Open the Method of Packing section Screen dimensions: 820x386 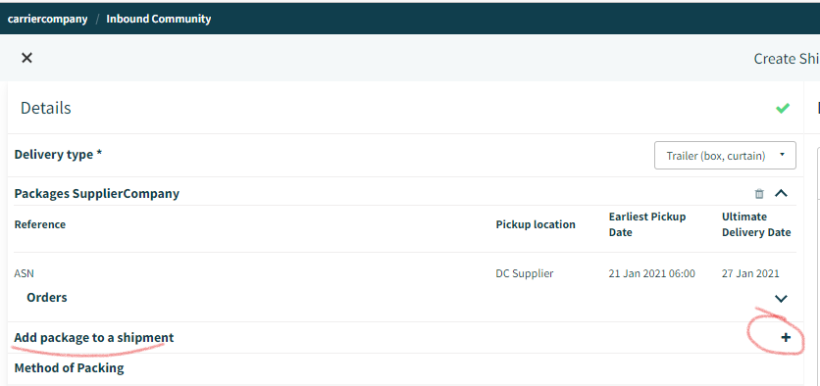point(69,367)
